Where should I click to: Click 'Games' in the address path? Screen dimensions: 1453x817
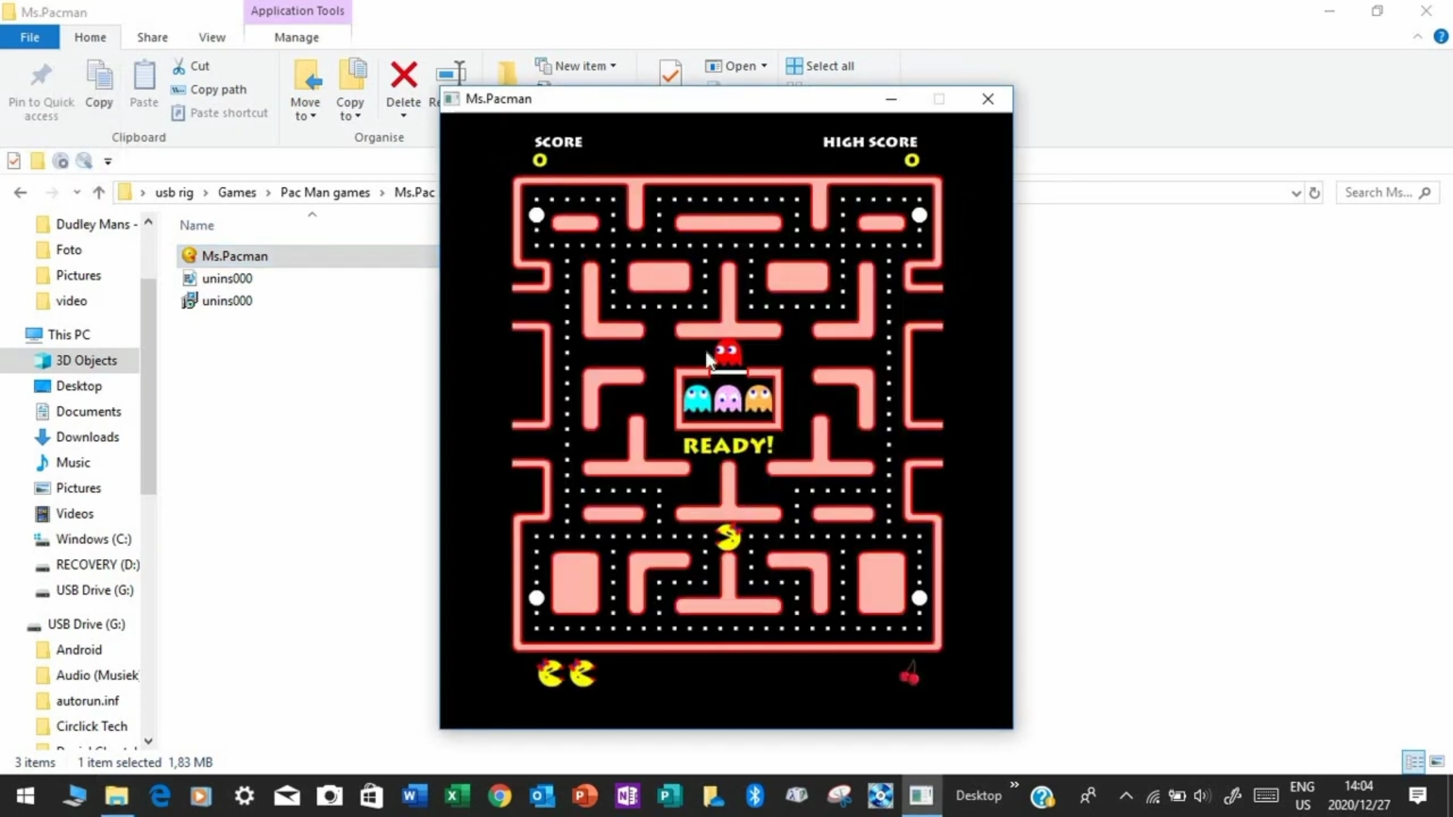tap(237, 193)
